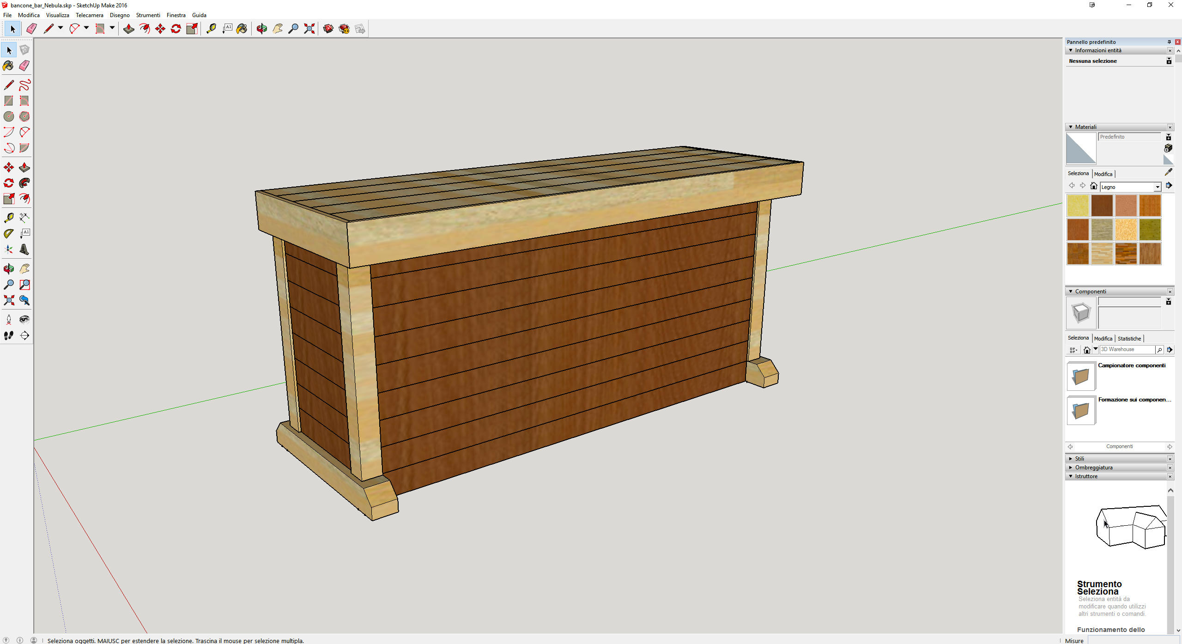This screenshot has width=1182, height=644.
Task: Select the Axes tool in the left toolbar
Action: click(9, 249)
